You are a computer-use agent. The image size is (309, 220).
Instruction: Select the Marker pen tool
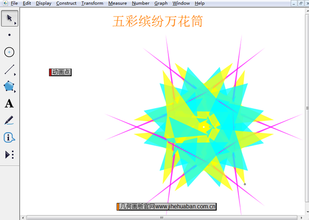coord(9,121)
